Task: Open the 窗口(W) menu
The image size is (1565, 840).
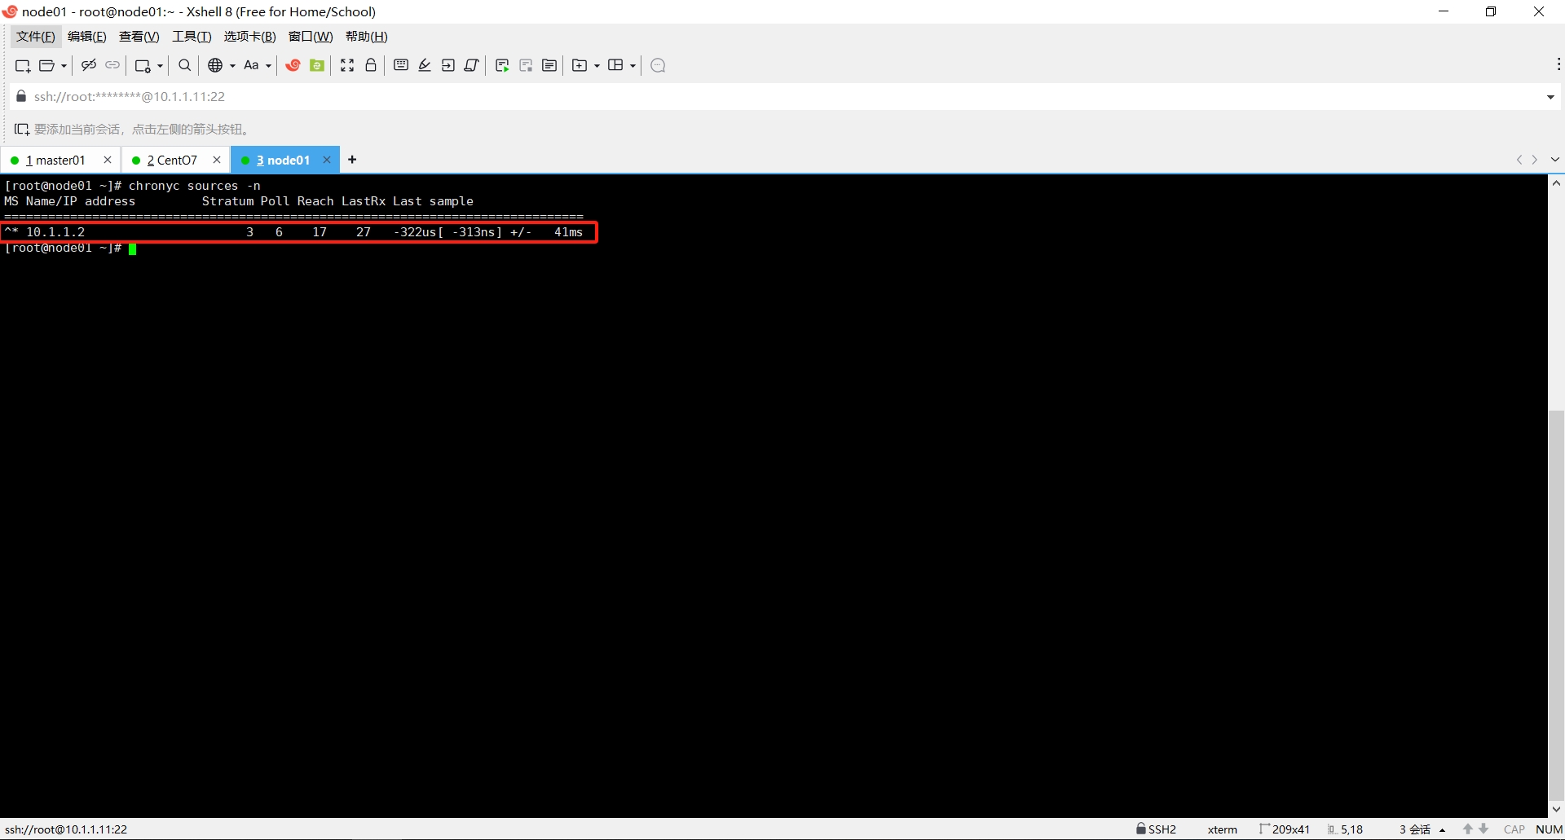Action: click(311, 37)
